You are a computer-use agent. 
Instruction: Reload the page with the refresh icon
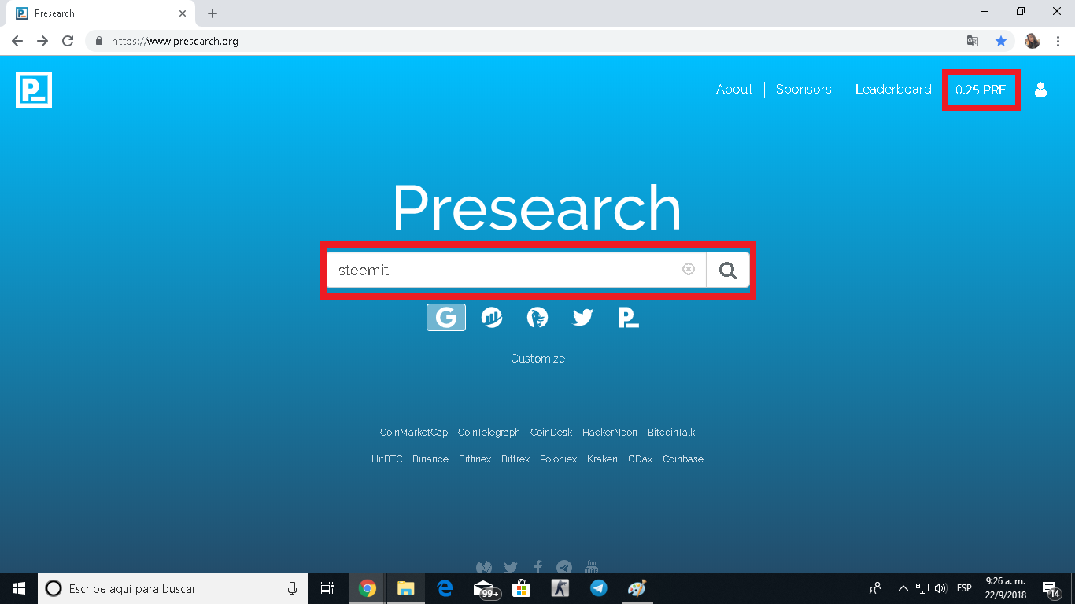(68, 41)
